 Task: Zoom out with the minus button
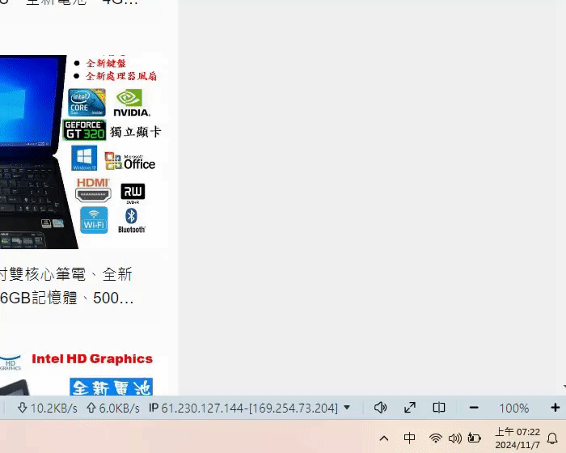(474, 408)
